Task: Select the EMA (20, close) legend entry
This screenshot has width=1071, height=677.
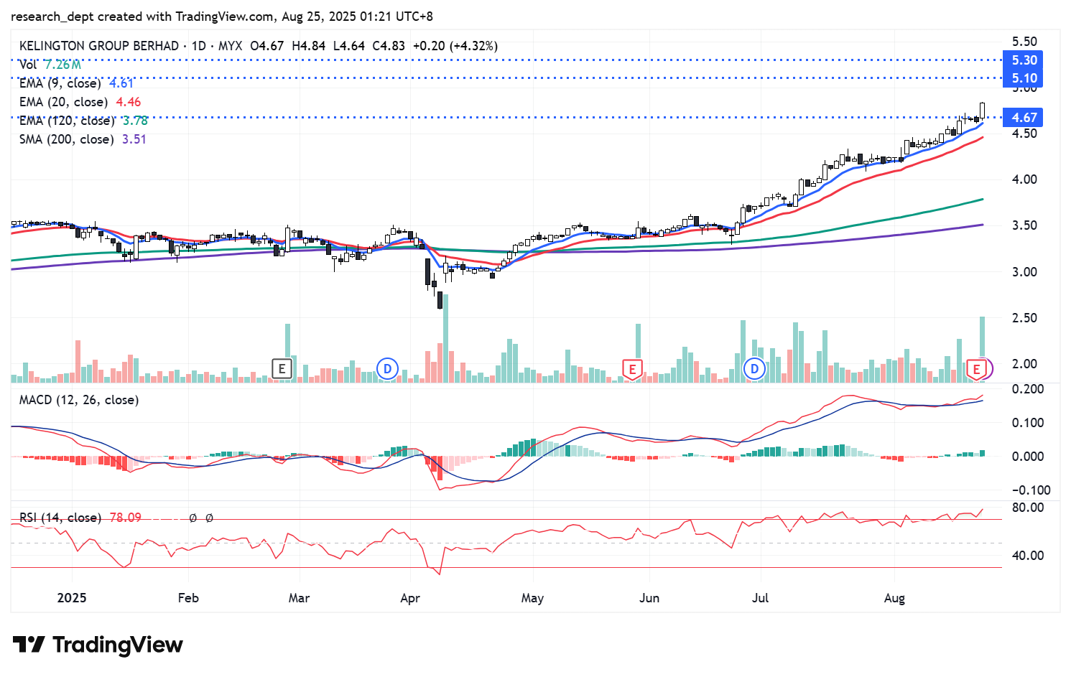Action: click(80, 102)
